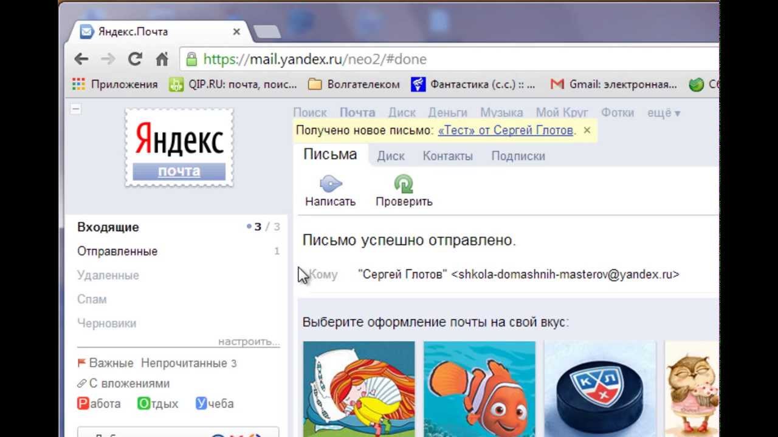The image size is (778, 437).
Task: Choose the owl mail theme
Action: tap(692, 389)
